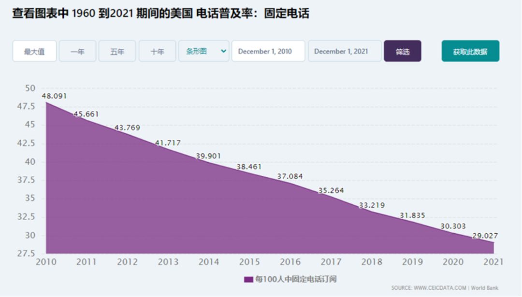Click the 2016 x-axis label
Screen dimensions: 522x297
click(290, 262)
